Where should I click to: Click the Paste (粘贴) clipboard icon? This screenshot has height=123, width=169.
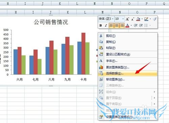pyautogui.click(x=101, y=48)
